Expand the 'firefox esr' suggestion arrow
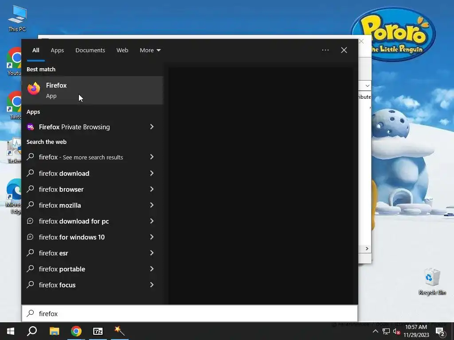454x340 pixels. (x=152, y=253)
